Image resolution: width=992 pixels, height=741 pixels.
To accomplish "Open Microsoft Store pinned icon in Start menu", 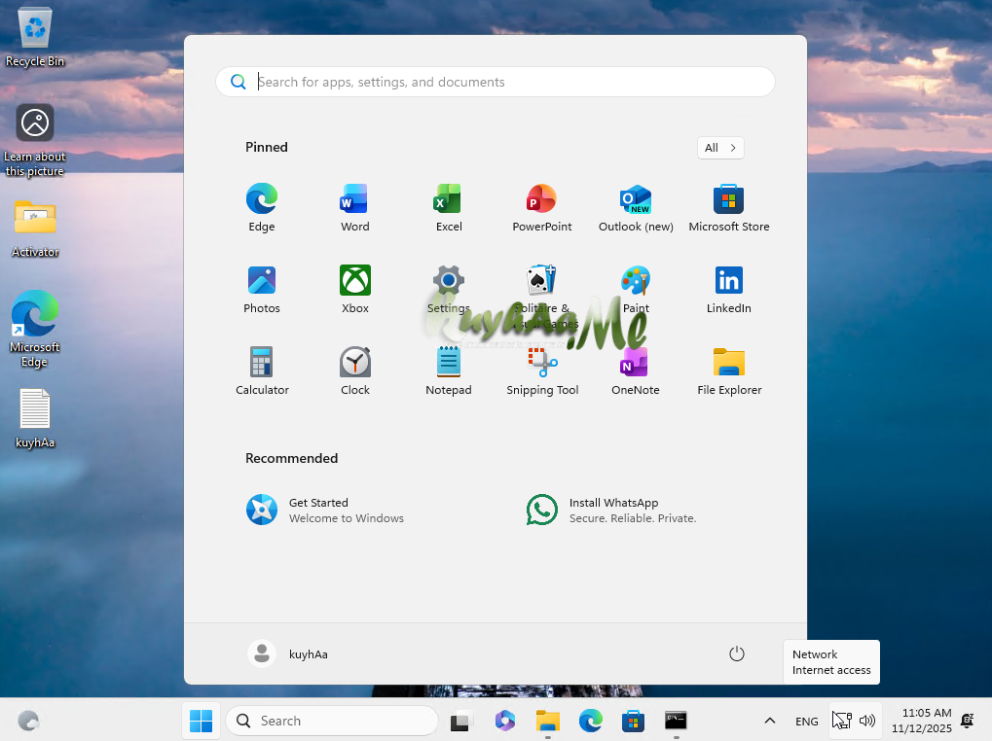I will [x=729, y=208].
